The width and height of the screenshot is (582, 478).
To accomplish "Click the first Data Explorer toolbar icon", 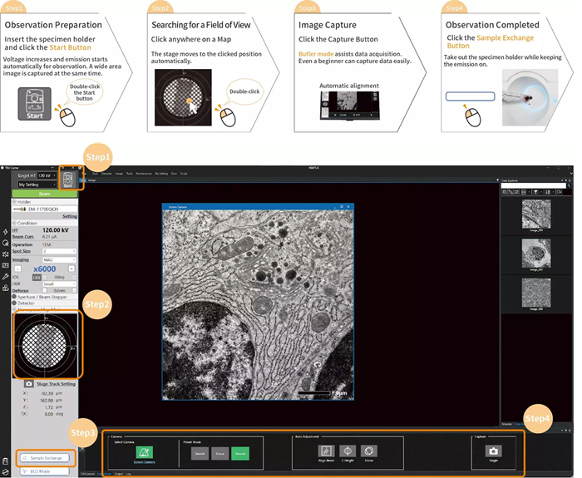I will pyautogui.click(x=505, y=192).
